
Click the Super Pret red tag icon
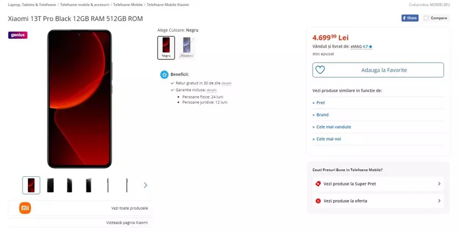[x=318, y=184]
